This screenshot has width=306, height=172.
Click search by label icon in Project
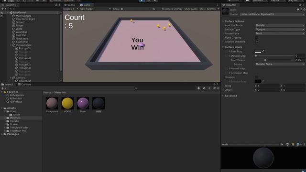pos(204,88)
